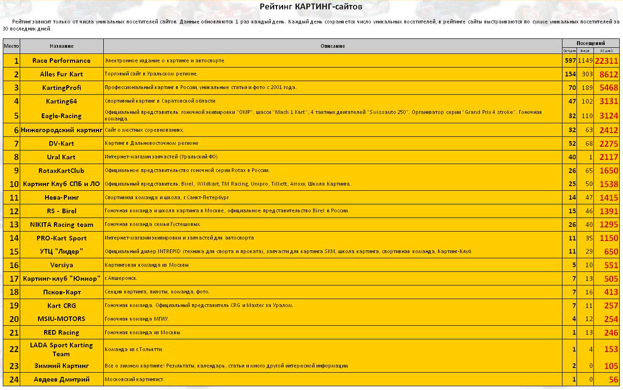Viewport: 623px width, 390px height.
Task: Open RotaxKartClub site link
Action: click(x=61, y=171)
